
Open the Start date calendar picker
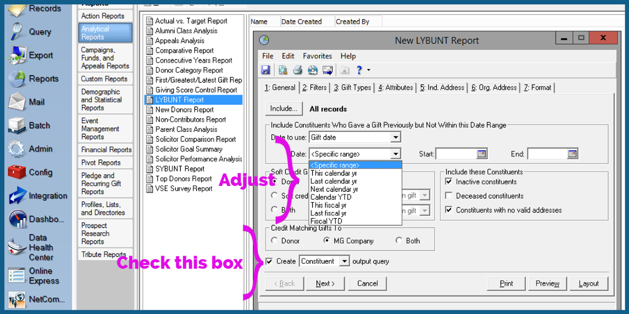[482, 154]
